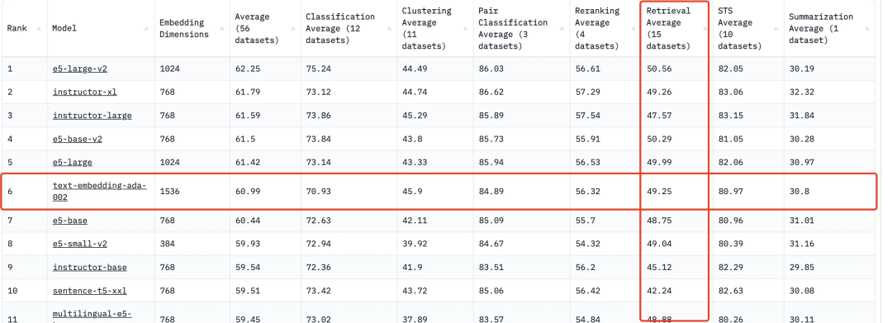Sort by Embedding Dimensions column

192,28
